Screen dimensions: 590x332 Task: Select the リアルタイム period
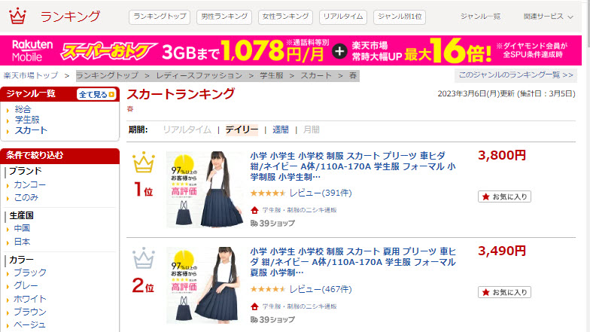click(187, 129)
